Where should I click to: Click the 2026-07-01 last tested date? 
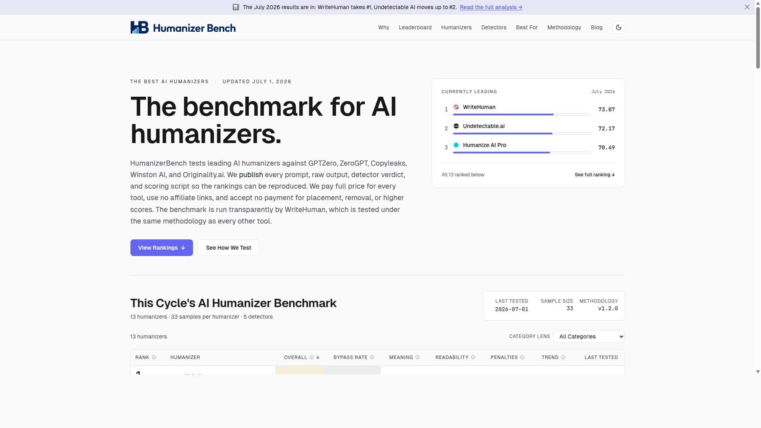[511, 309]
